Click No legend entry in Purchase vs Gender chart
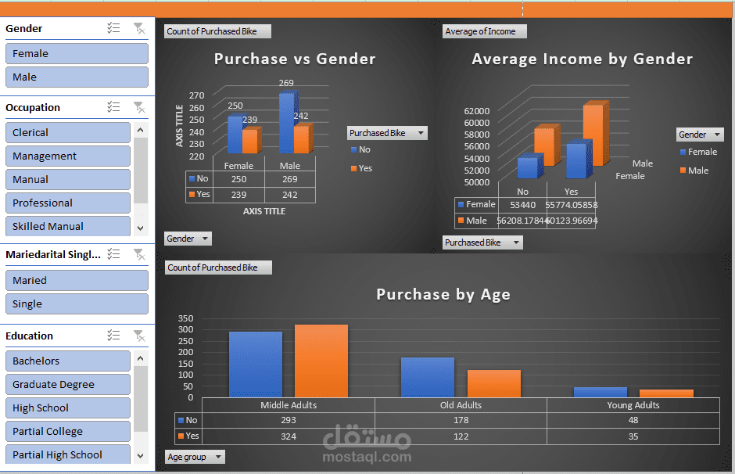735x474 pixels. tap(360, 149)
